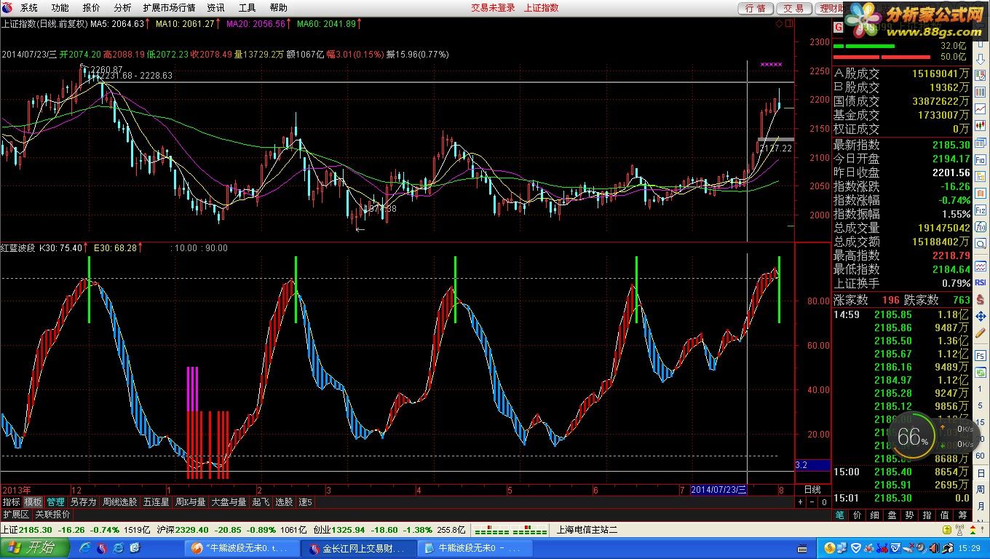This screenshot has height=559, width=990.
Task: Click the green refresh icon in sidebar
Action: 980,372
